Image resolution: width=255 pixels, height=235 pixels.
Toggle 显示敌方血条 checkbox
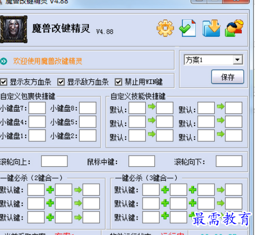pos(61,82)
